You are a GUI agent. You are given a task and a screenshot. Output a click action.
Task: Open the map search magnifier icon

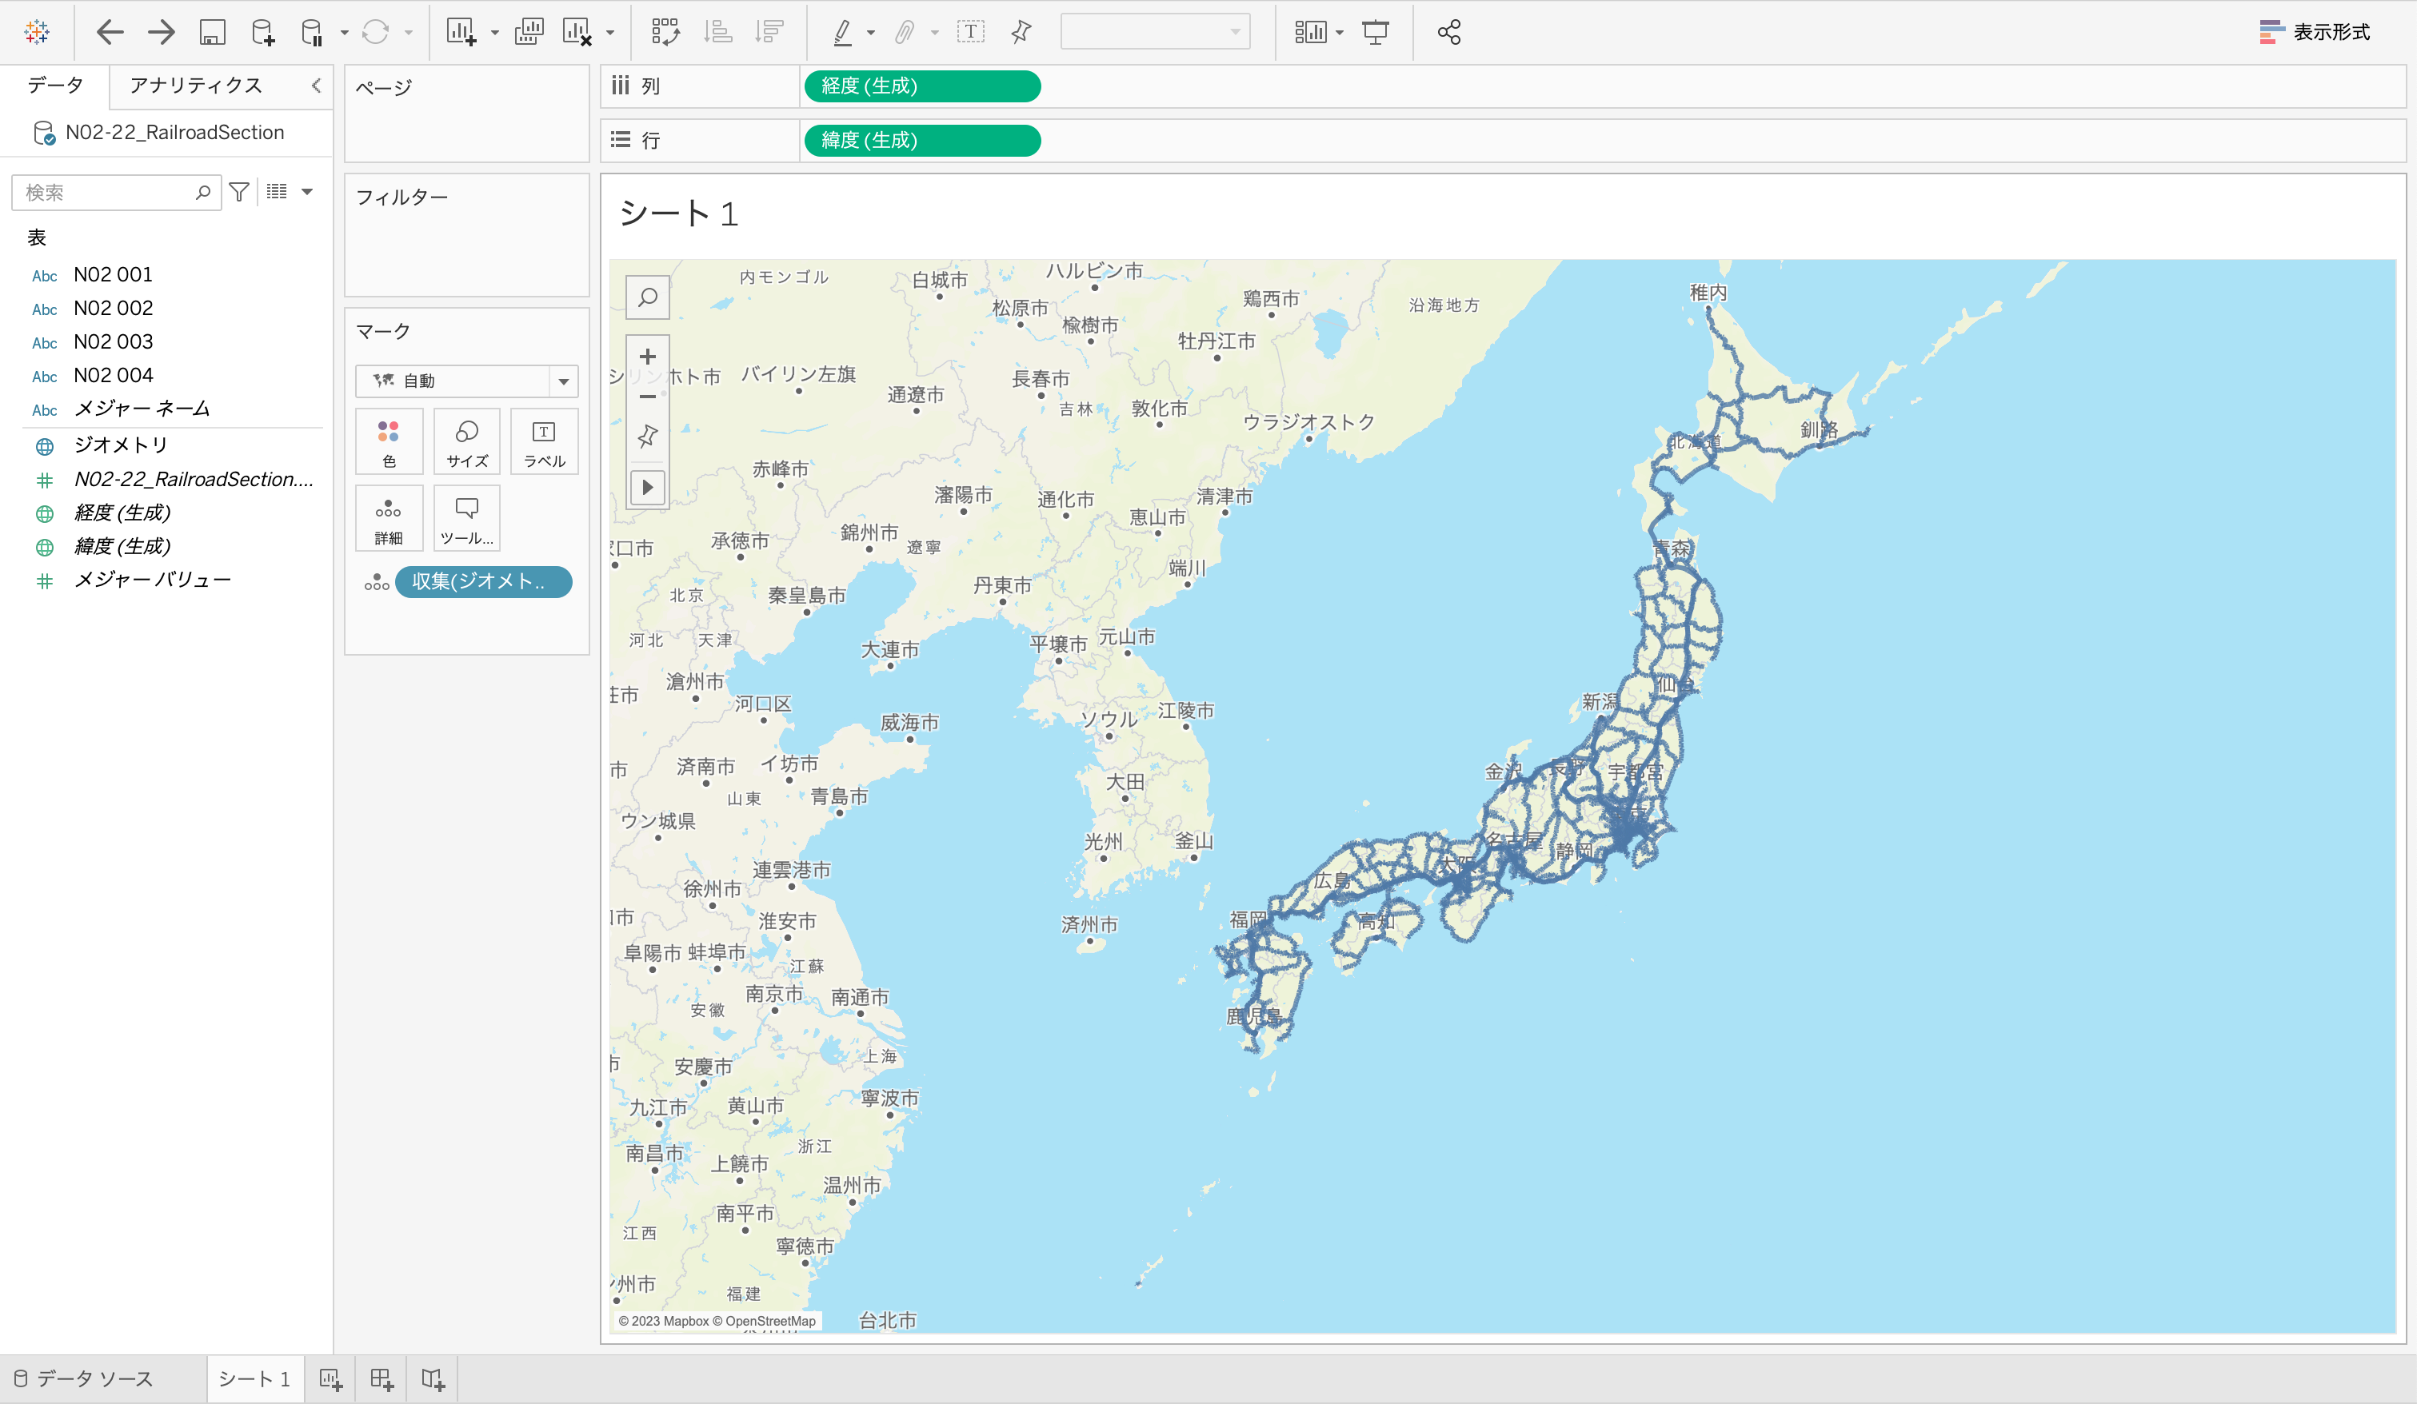click(647, 297)
